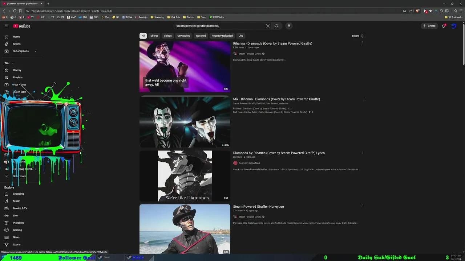Select the Recently uploaded filter chip
This screenshot has width=465, height=261.
click(222, 36)
